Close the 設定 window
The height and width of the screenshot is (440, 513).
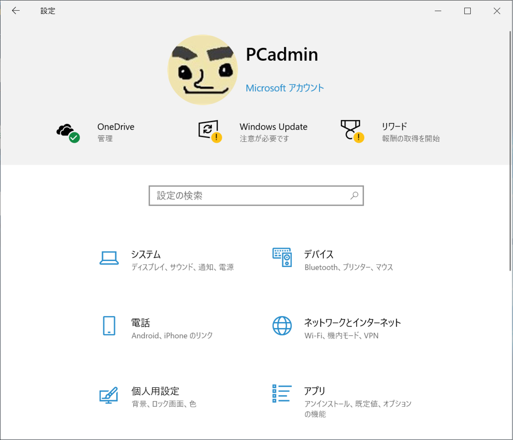pos(497,11)
